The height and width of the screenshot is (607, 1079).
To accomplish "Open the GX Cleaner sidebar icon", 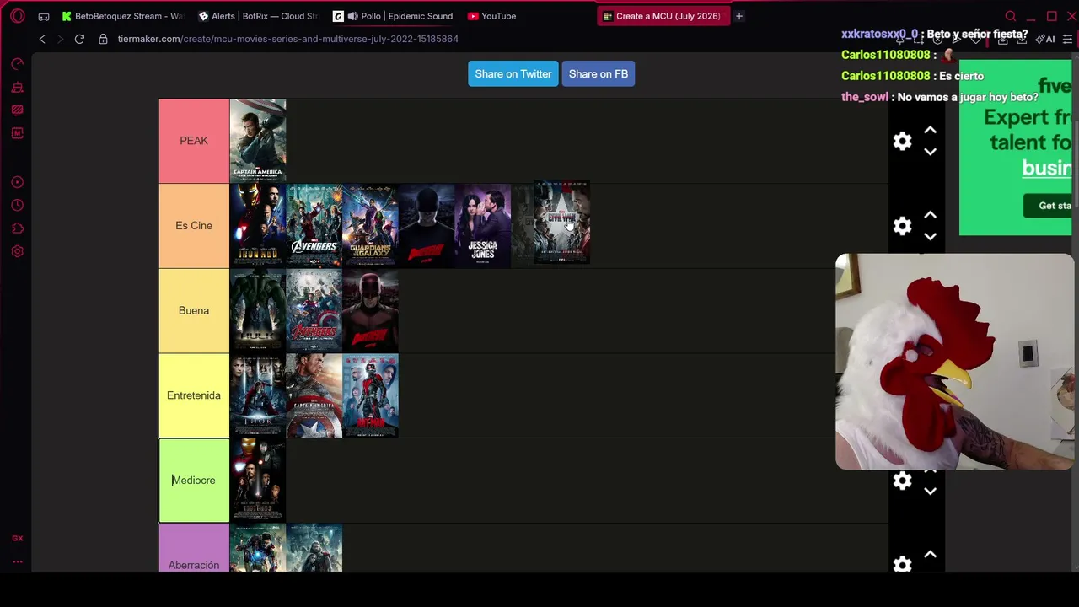I will 18,87.
